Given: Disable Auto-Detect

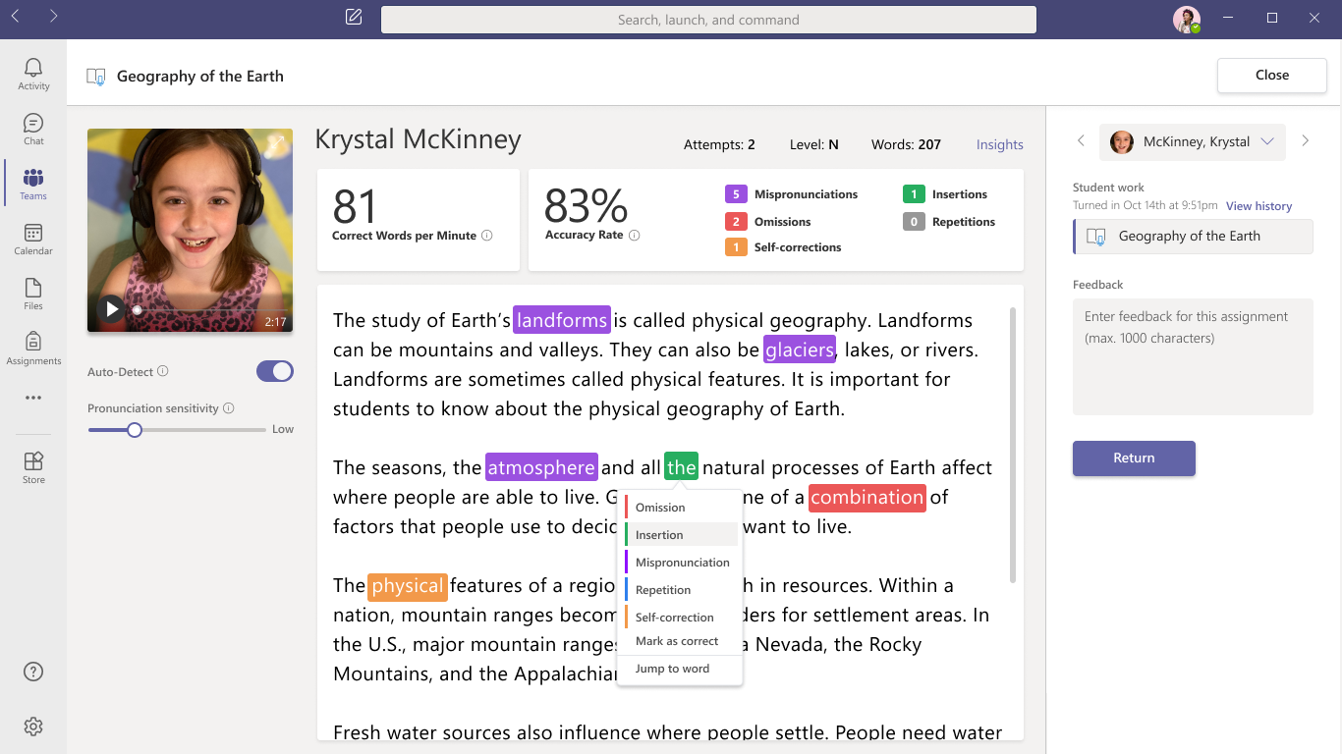Looking at the screenshot, I should pos(274,371).
